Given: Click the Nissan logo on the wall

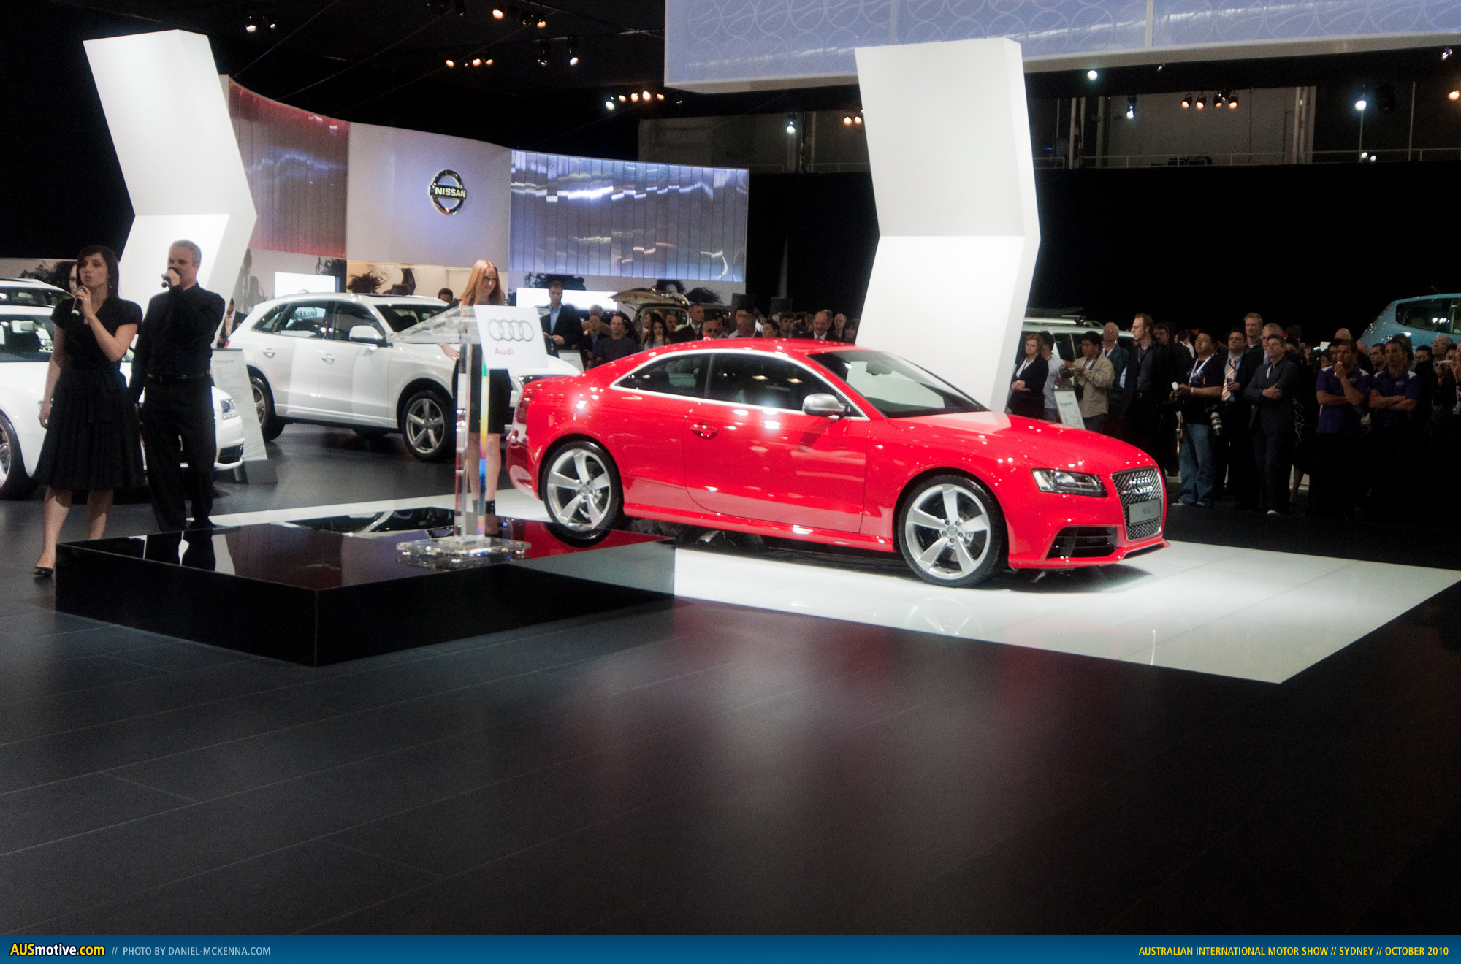Looking at the screenshot, I should point(447,192).
